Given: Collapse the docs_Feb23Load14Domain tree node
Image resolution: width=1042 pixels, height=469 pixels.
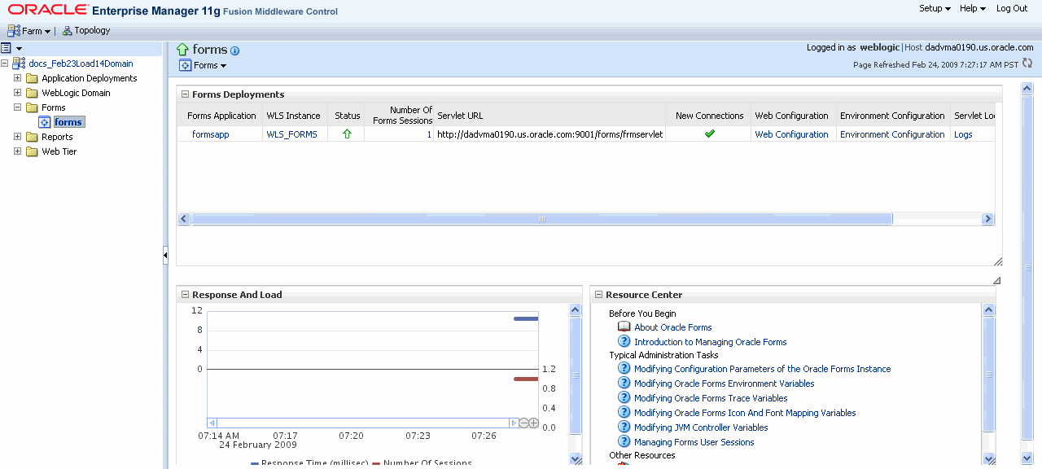Looking at the screenshot, I should click(6, 64).
